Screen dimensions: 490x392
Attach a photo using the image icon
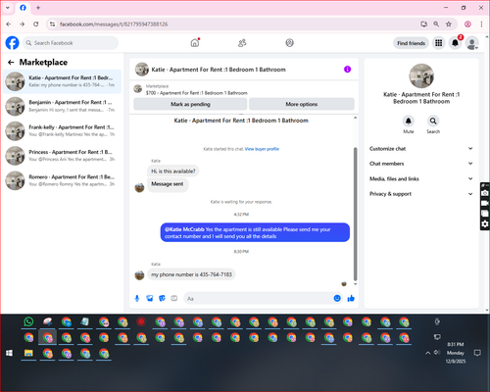pyautogui.click(x=150, y=298)
